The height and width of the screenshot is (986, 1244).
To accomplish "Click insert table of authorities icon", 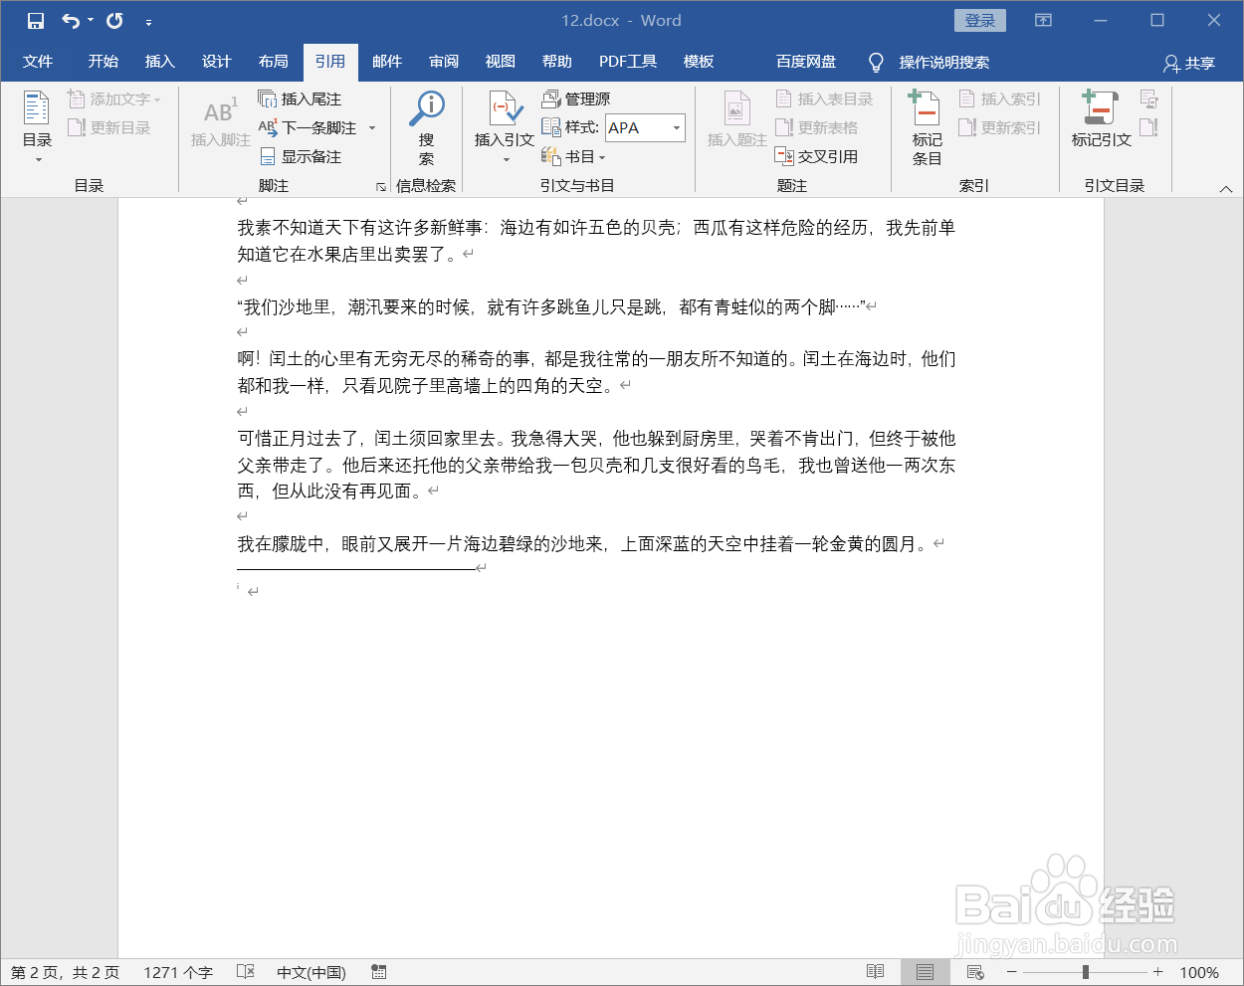I will pyautogui.click(x=1149, y=99).
